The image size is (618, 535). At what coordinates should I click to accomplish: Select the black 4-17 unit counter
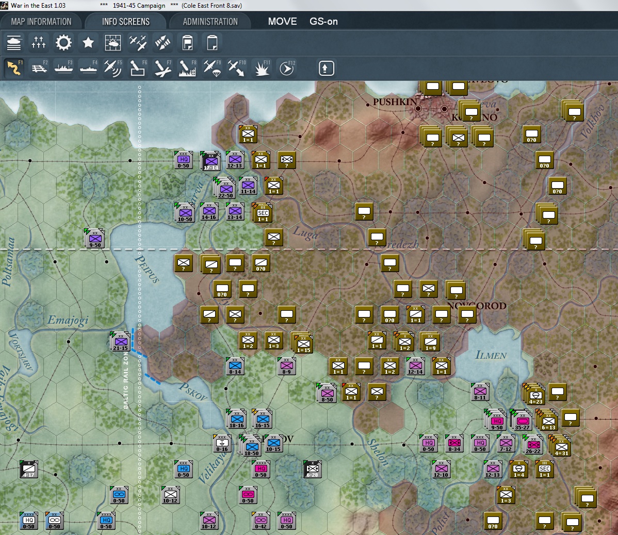point(29,469)
